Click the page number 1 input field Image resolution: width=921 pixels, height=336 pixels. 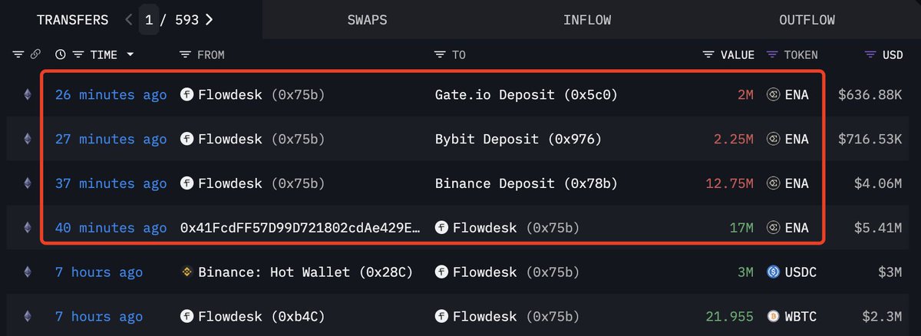pos(149,19)
